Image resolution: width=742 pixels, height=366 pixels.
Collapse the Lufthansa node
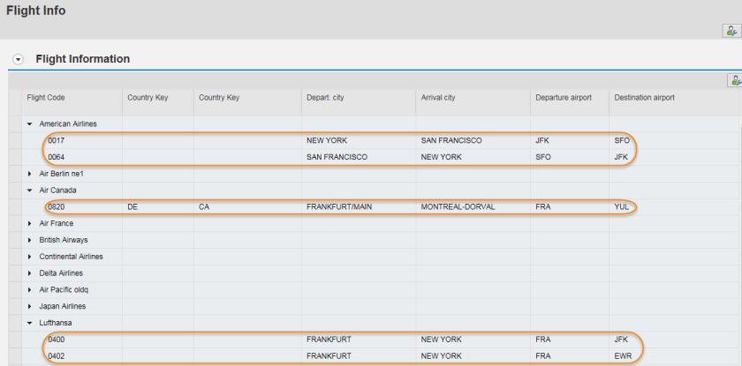point(30,323)
